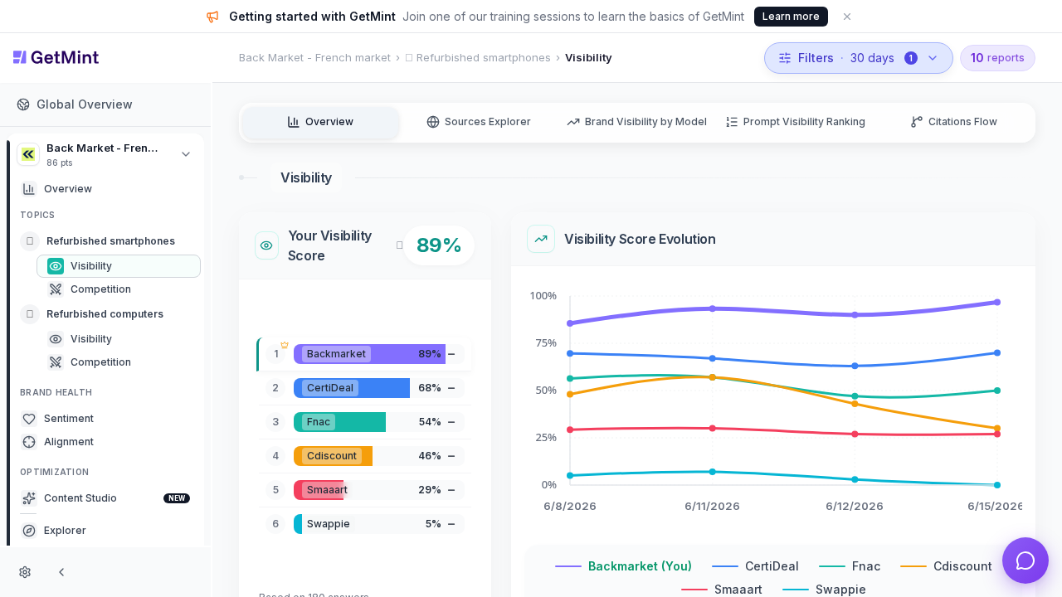Click Backmarket data point at 6/15/2026
The width and height of the screenshot is (1062, 597).
(x=997, y=302)
